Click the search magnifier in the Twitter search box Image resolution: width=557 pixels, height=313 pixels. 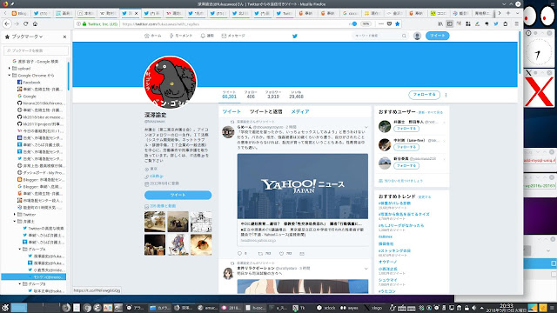(x=404, y=36)
